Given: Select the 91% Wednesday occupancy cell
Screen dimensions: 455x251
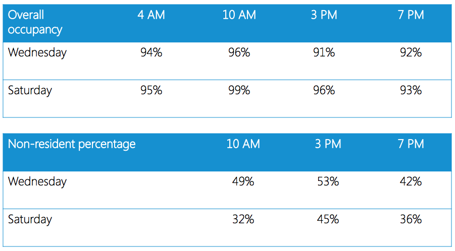Looking at the screenshot, I should (324, 52).
